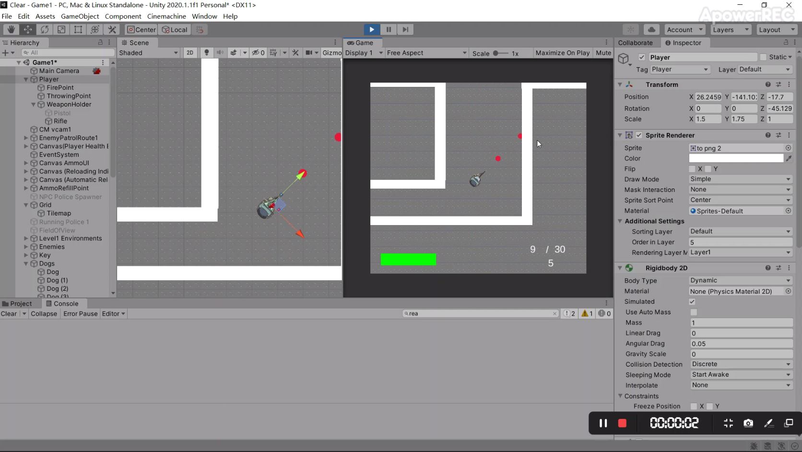Choose the Rect tool
This screenshot has width=802, height=452.
78,29
